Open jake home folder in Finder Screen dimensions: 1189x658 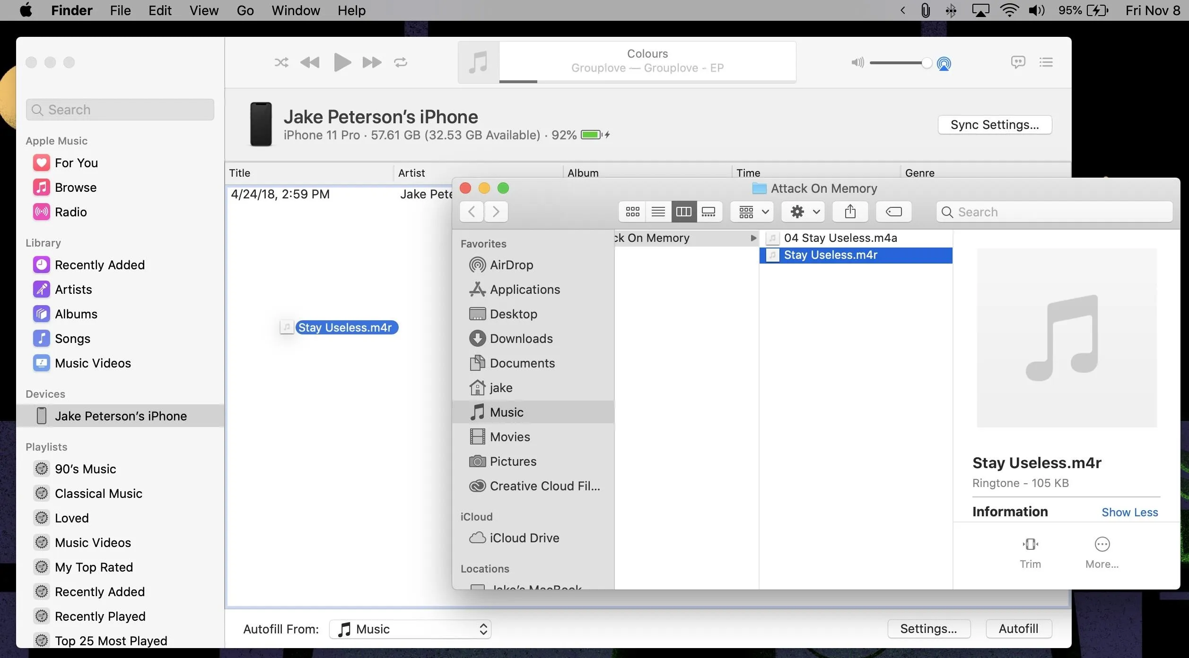pos(491,388)
